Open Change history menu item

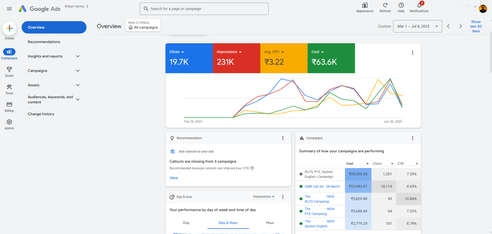[x=41, y=114]
